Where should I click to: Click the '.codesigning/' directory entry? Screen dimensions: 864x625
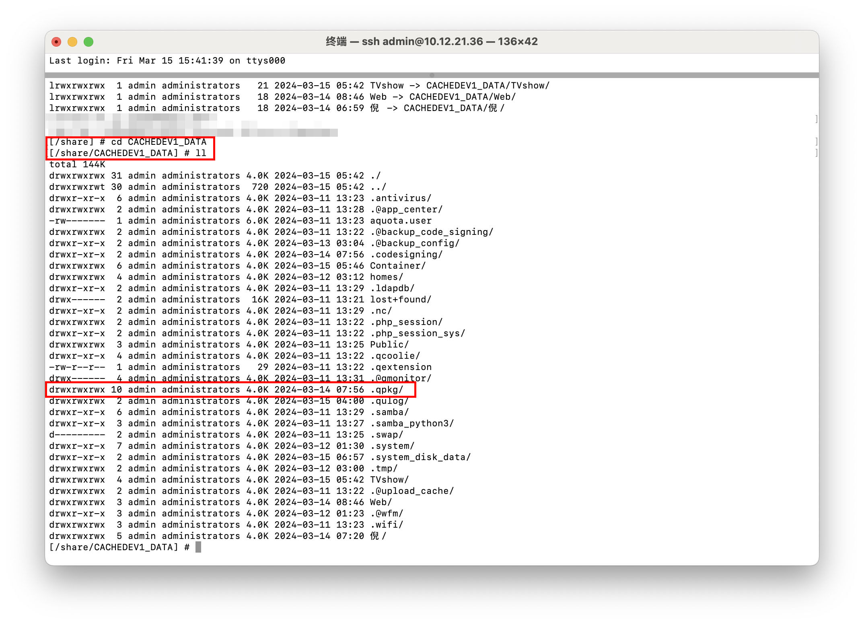(x=406, y=255)
